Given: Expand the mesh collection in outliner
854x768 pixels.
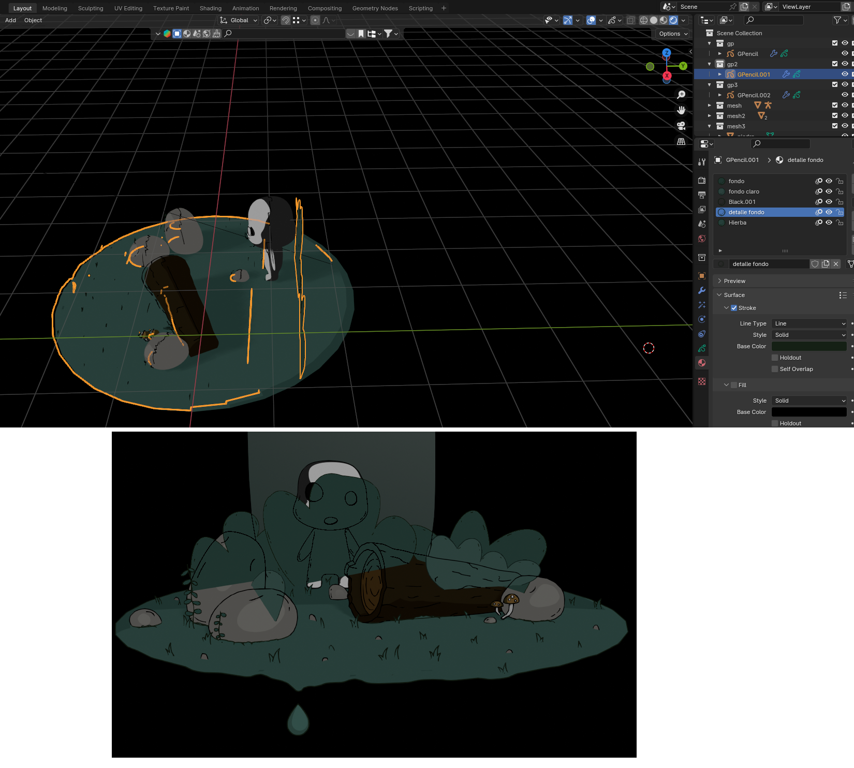Looking at the screenshot, I should tap(710, 106).
